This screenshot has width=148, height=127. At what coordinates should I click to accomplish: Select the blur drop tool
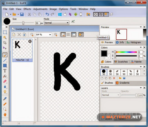coord(5,87)
